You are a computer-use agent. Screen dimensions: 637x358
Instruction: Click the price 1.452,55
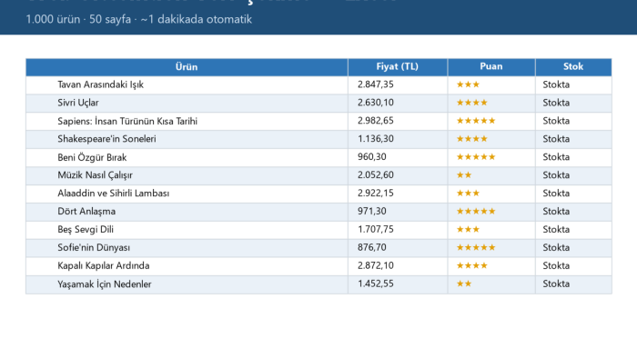click(375, 283)
